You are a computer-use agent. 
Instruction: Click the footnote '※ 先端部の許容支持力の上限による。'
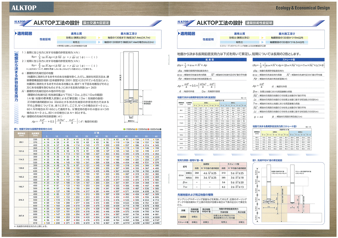31,226
